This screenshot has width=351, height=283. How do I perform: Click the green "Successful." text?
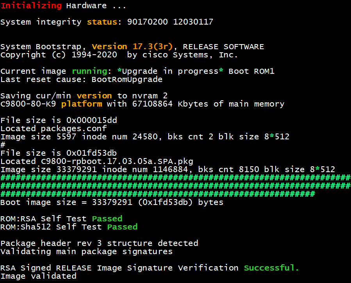pos(271,268)
